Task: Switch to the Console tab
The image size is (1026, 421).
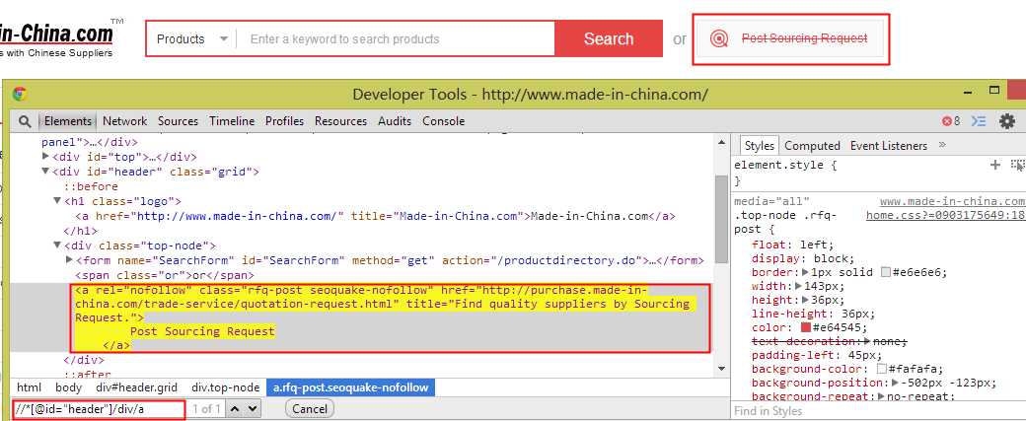Action: 444,121
